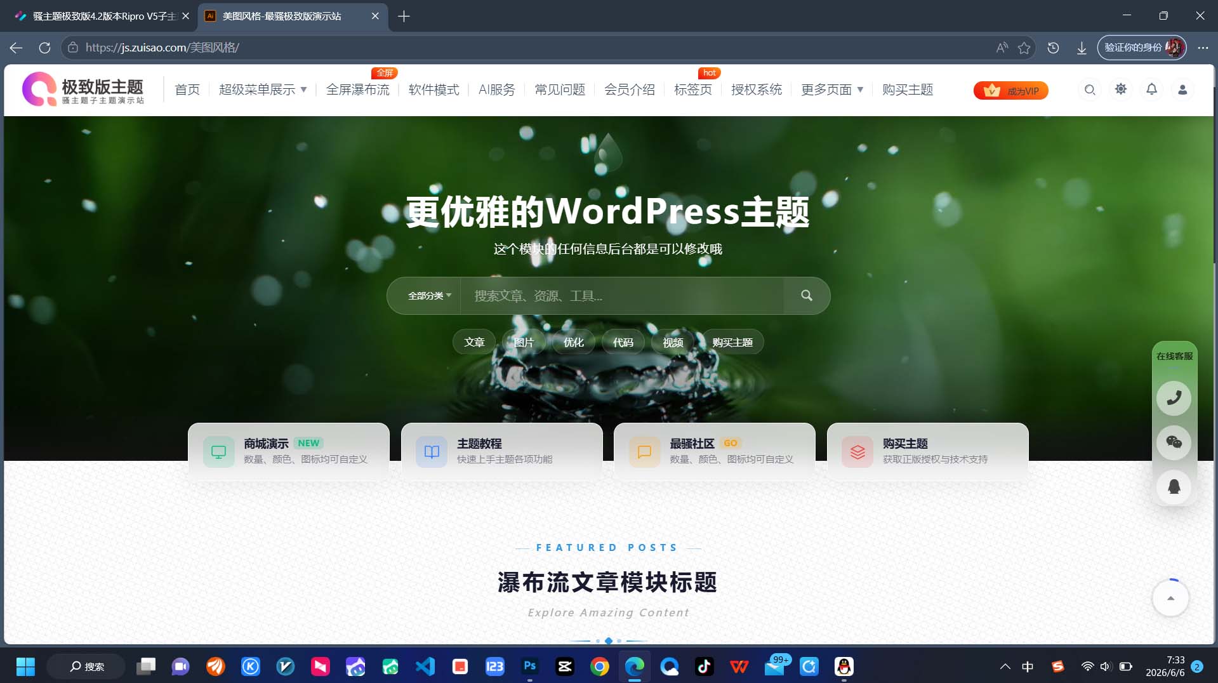Image resolution: width=1218 pixels, height=683 pixels.
Task: Click the 代码 search tag
Action: click(x=623, y=342)
